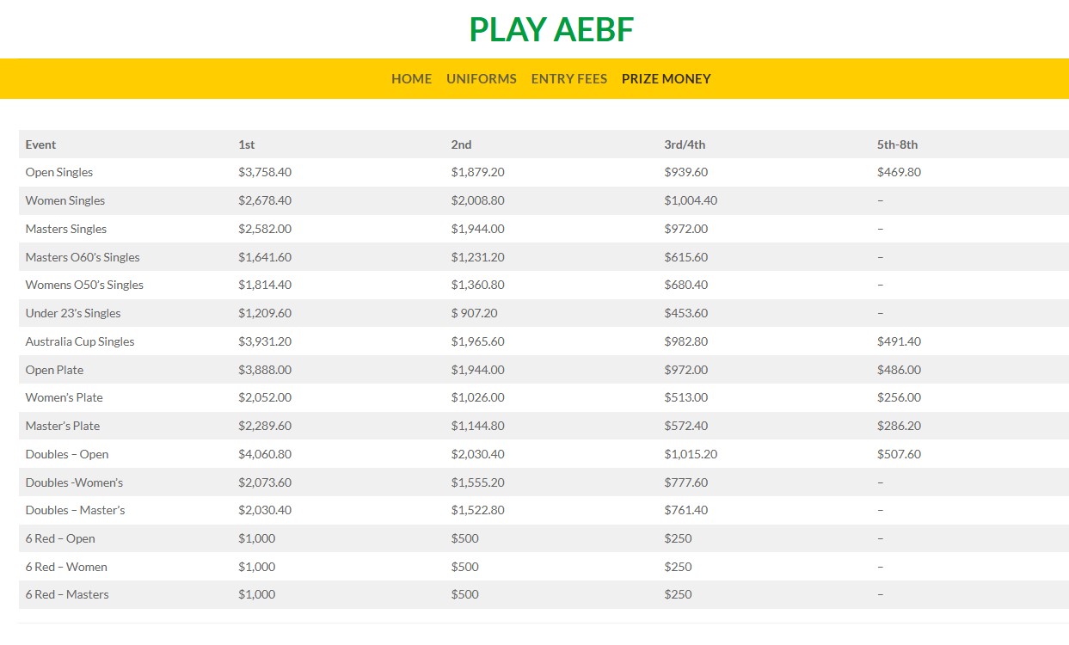Click Open Plate 5th-8th prize $486.00
The height and width of the screenshot is (645, 1069).
click(x=899, y=370)
